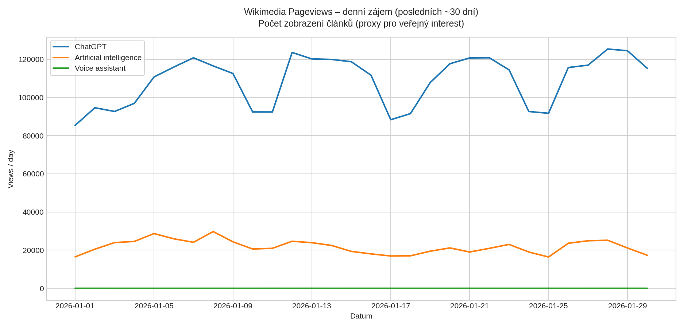This screenshot has height=328, width=684.
Task: Click the orange curve peak near 2026-01-08
Action: [213, 231]
